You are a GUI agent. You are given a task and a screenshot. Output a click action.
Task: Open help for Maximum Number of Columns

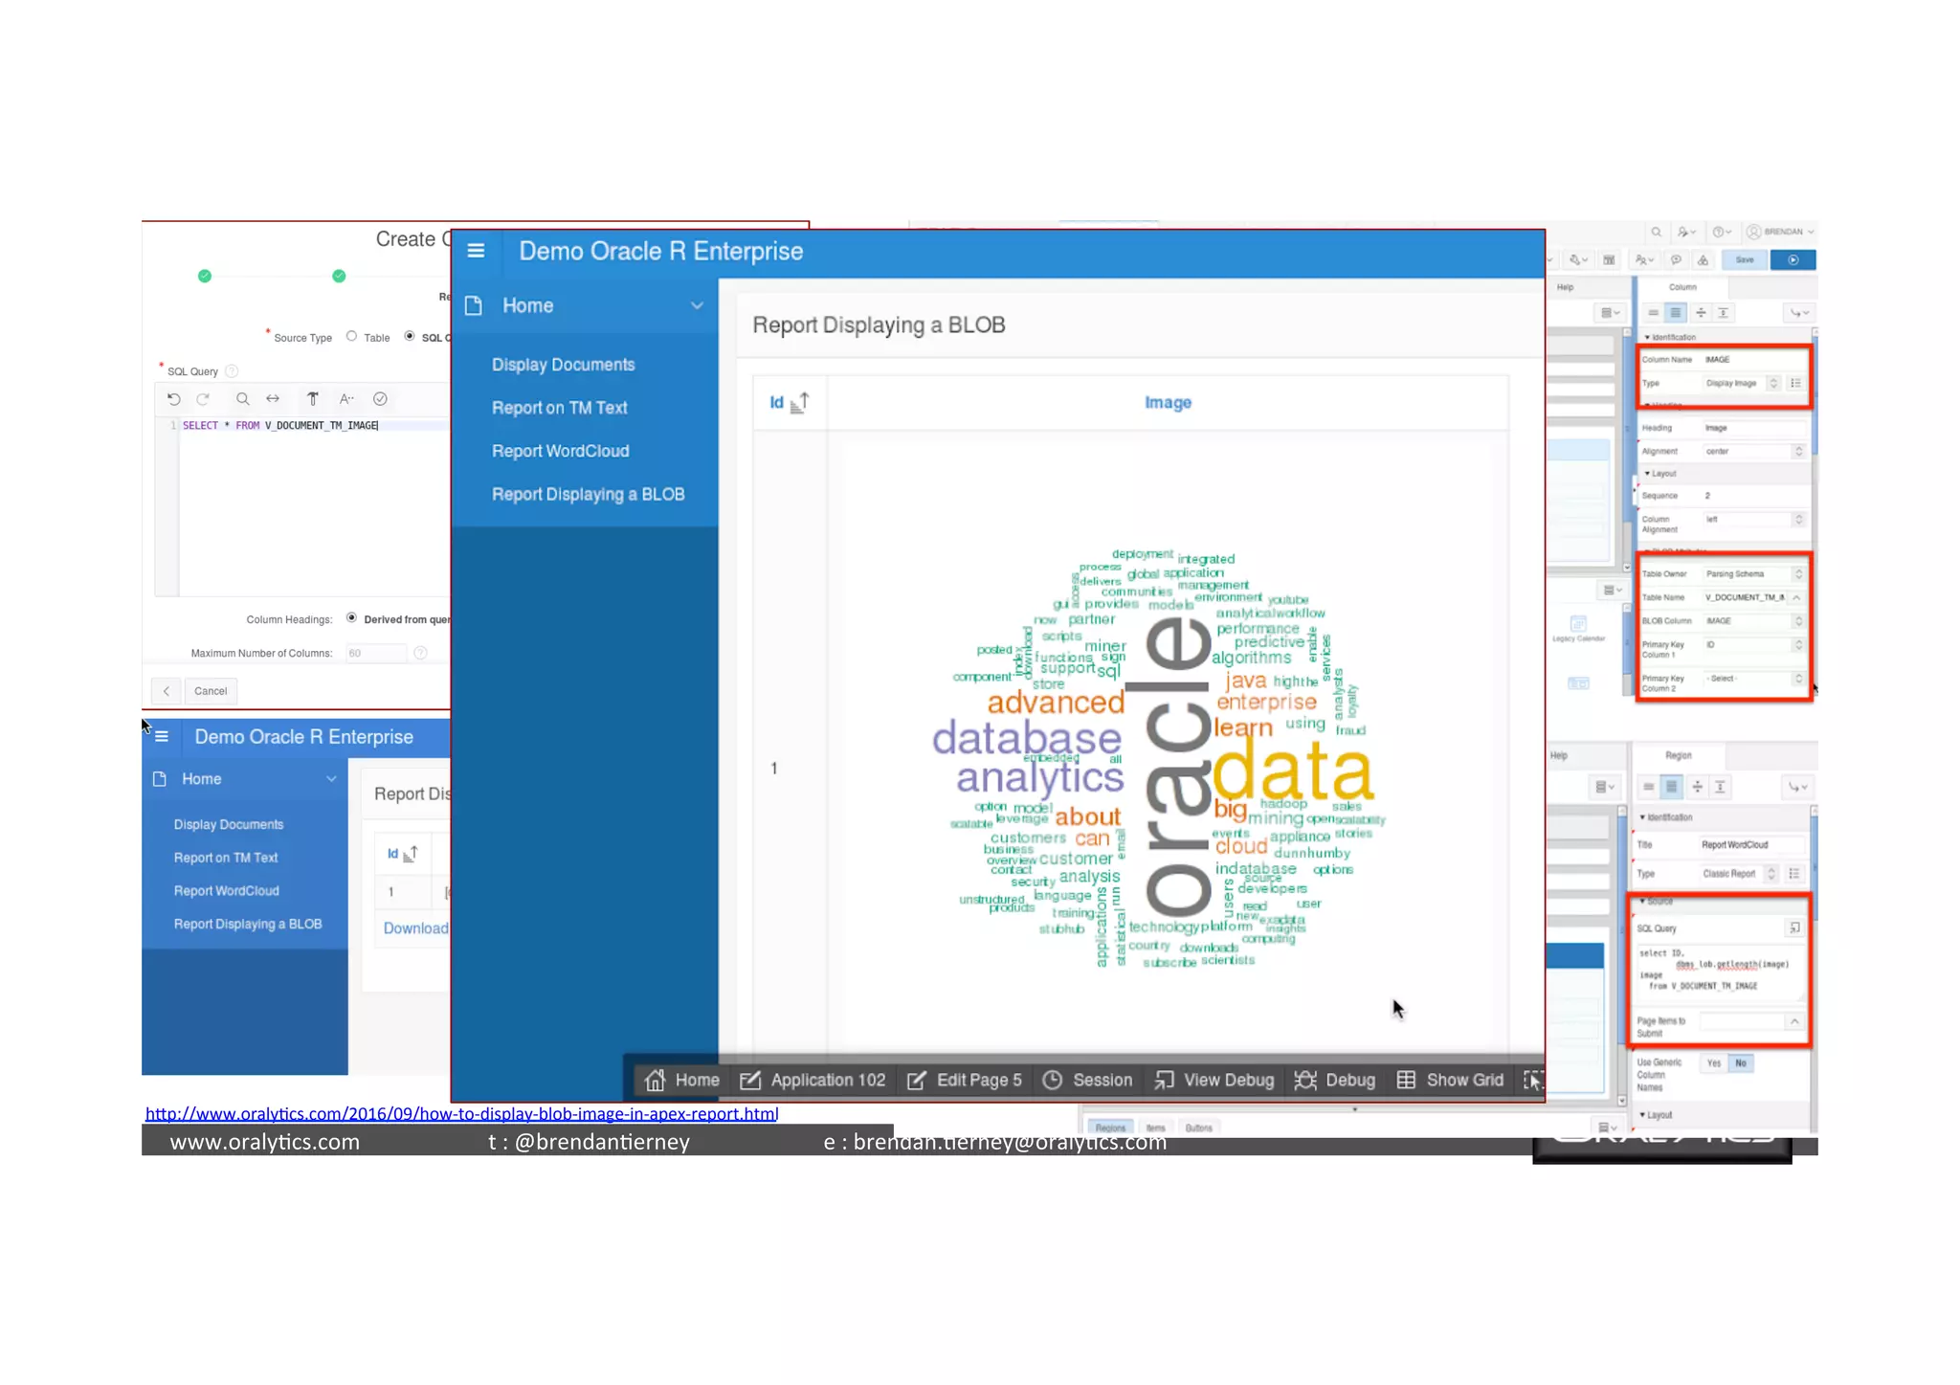[x=420, y=653]
